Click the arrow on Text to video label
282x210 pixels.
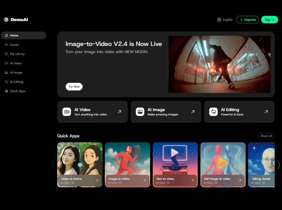pyautogui.click(x=193, y=181)
